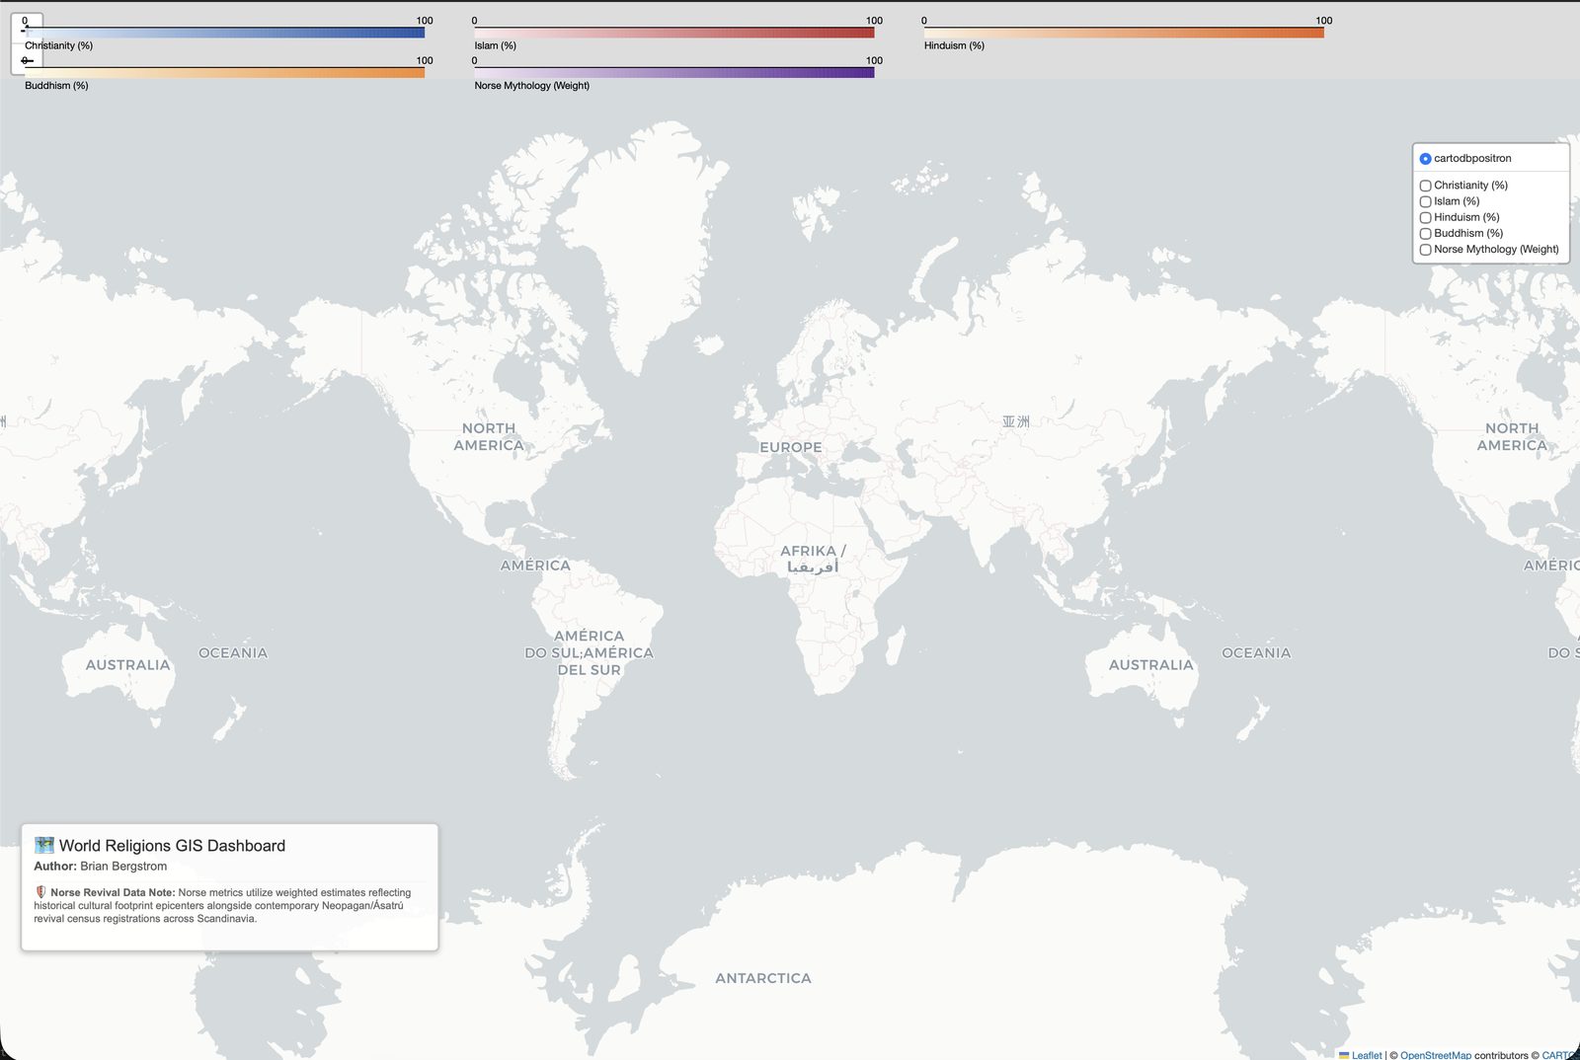Click the Hinduism (%) legend label
The image size is (1580, 1060).
coord(954,45)
